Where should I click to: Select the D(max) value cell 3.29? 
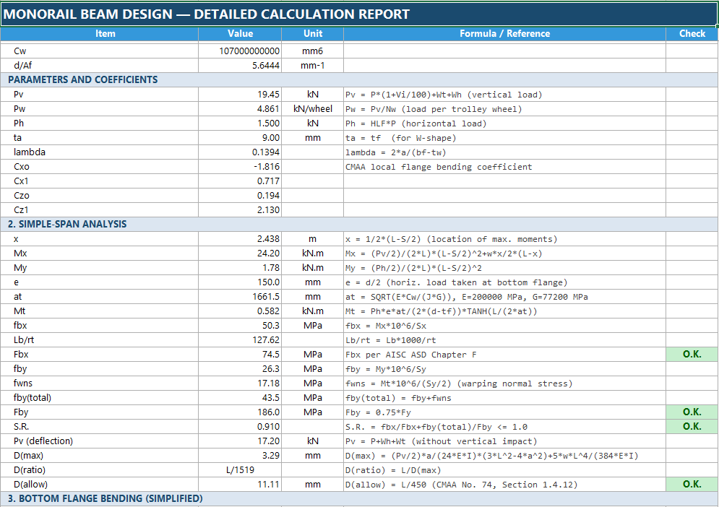(240, 456)
